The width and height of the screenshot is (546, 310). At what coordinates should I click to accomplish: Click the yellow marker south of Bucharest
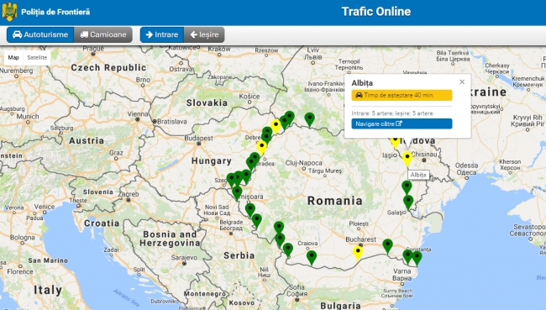pyautogui.click(x=358, y=253)
